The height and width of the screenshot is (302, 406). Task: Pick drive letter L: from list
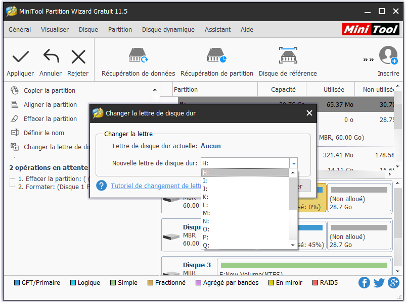pos(245,205)
